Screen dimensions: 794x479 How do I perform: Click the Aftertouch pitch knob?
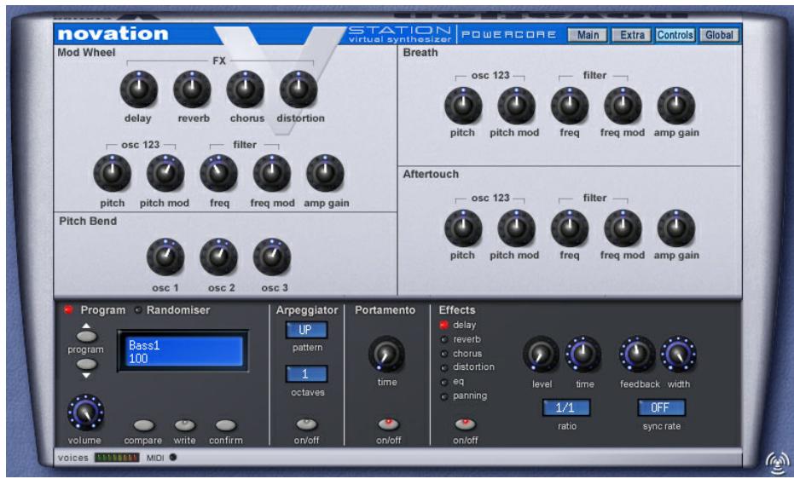(463, 228)
